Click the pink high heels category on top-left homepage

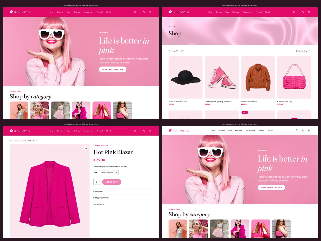102,110
